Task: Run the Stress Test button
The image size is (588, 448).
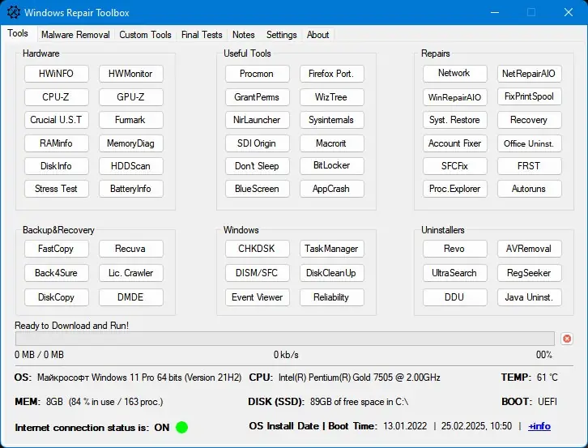Action: (56, 189)
